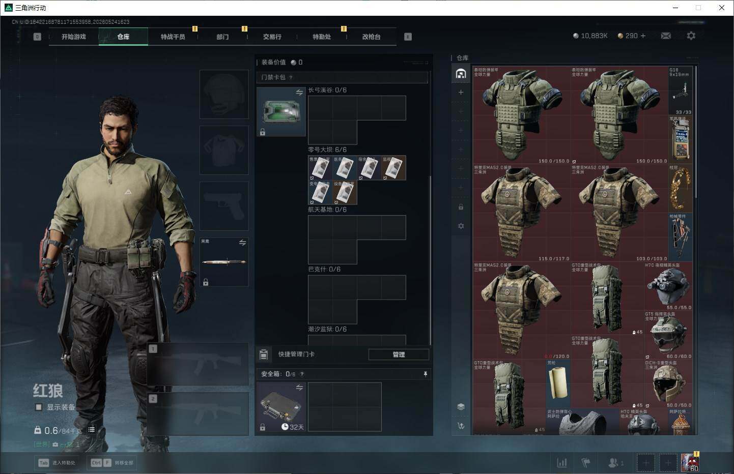The height and width of the screenshot is (474, 734).
Task: Open the 交易行 tab
Action: click(x=272, y=37)
